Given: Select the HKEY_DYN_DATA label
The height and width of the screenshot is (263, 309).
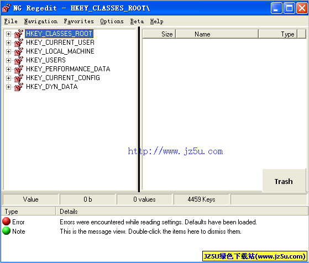Looking at the screenshot, I should 51,87.
